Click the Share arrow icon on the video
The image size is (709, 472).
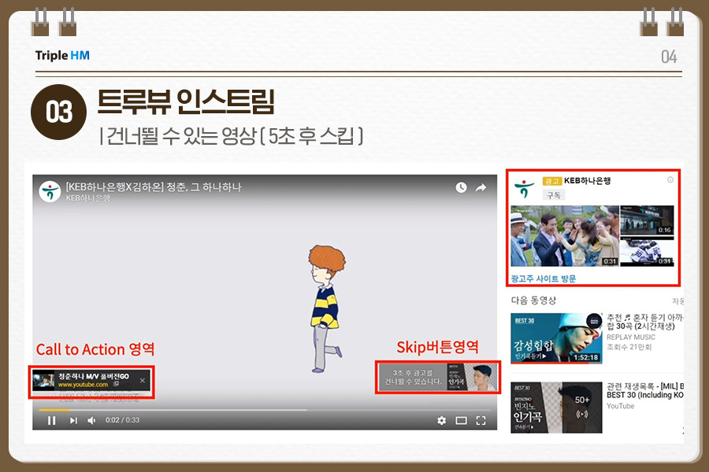(x=481, y=187)
